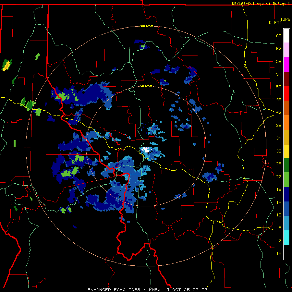
Task: Click the legend value 46
Action: click(x=279, y=100)
